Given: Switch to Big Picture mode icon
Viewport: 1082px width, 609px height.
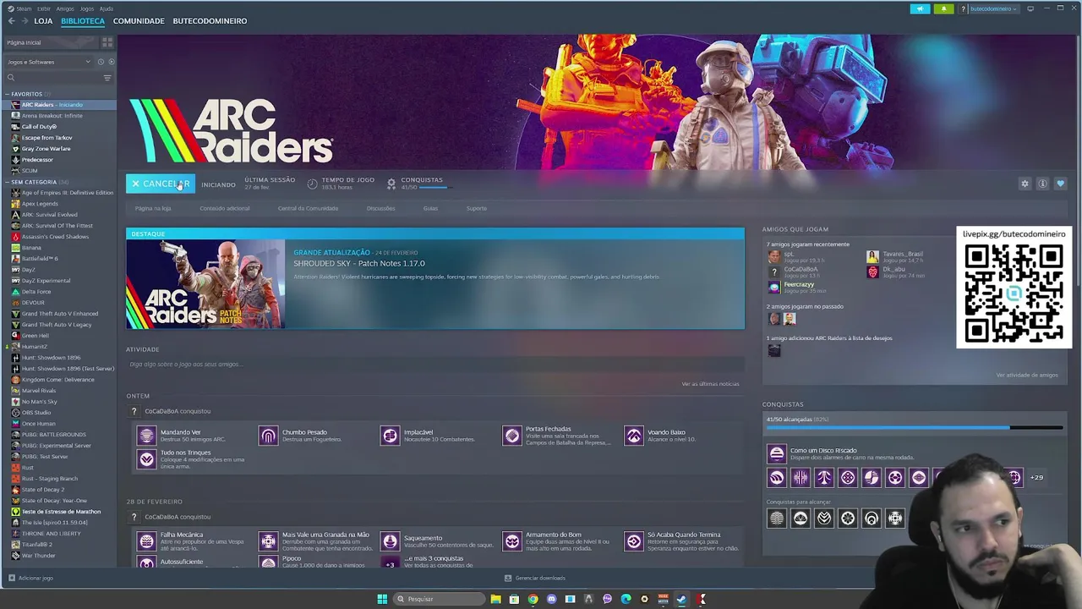Looking at the screenshot, I should 1030,8.
